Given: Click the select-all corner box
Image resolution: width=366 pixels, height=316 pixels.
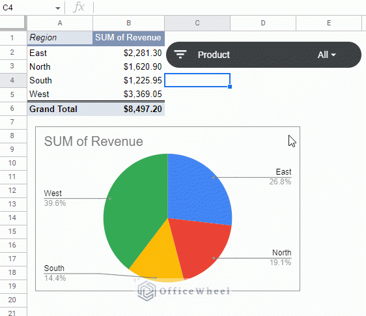Looking at the screenshot, I should pos(13,23).
